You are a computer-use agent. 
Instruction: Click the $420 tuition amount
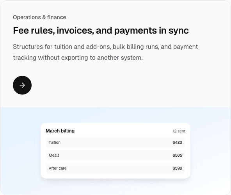[x=178, y=143]
